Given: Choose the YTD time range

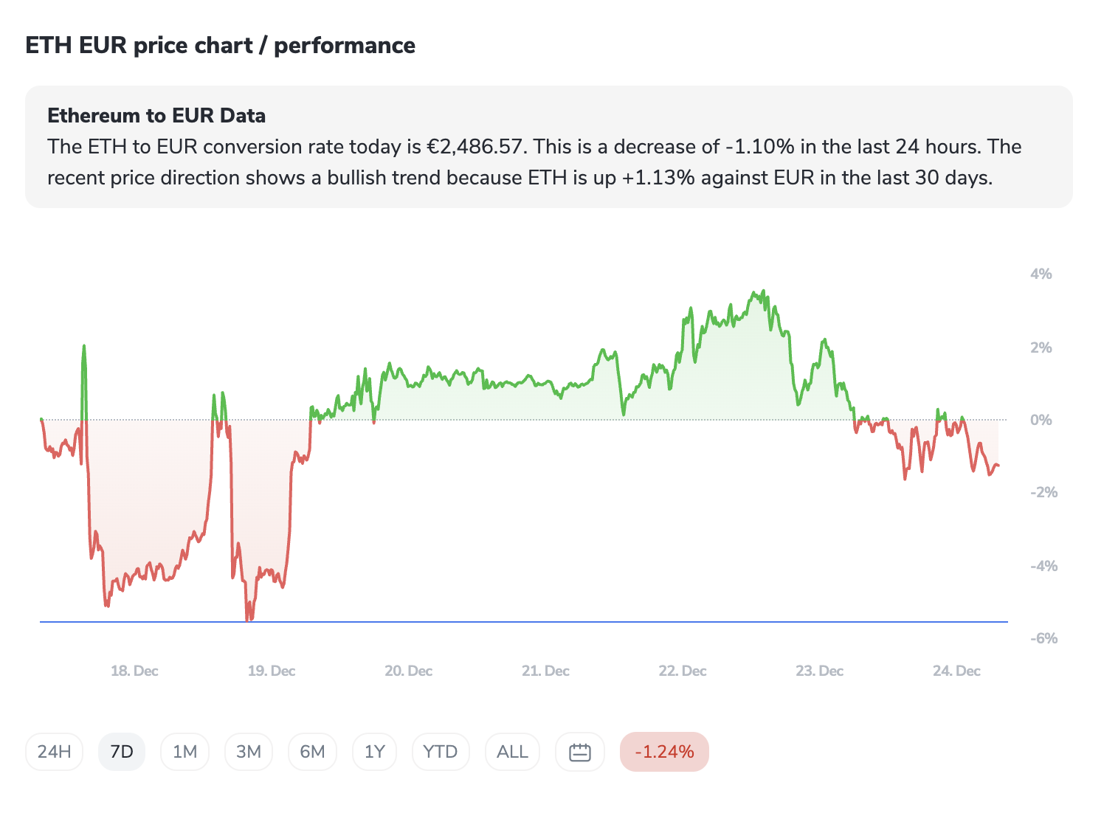Looking at the screenshot, I should [x=441, y=752].
